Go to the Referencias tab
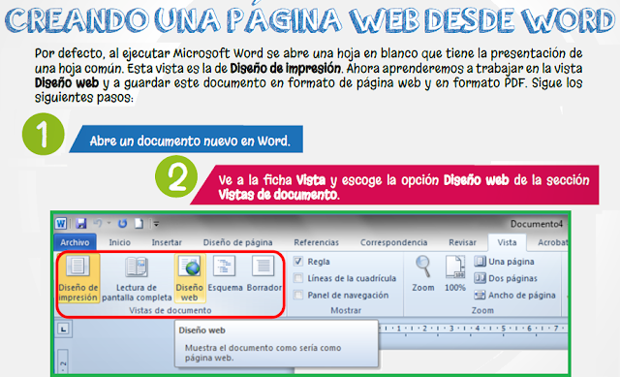The height and width of the screenshot is (377, 620). pyautogui.click(x=317, y=242)
